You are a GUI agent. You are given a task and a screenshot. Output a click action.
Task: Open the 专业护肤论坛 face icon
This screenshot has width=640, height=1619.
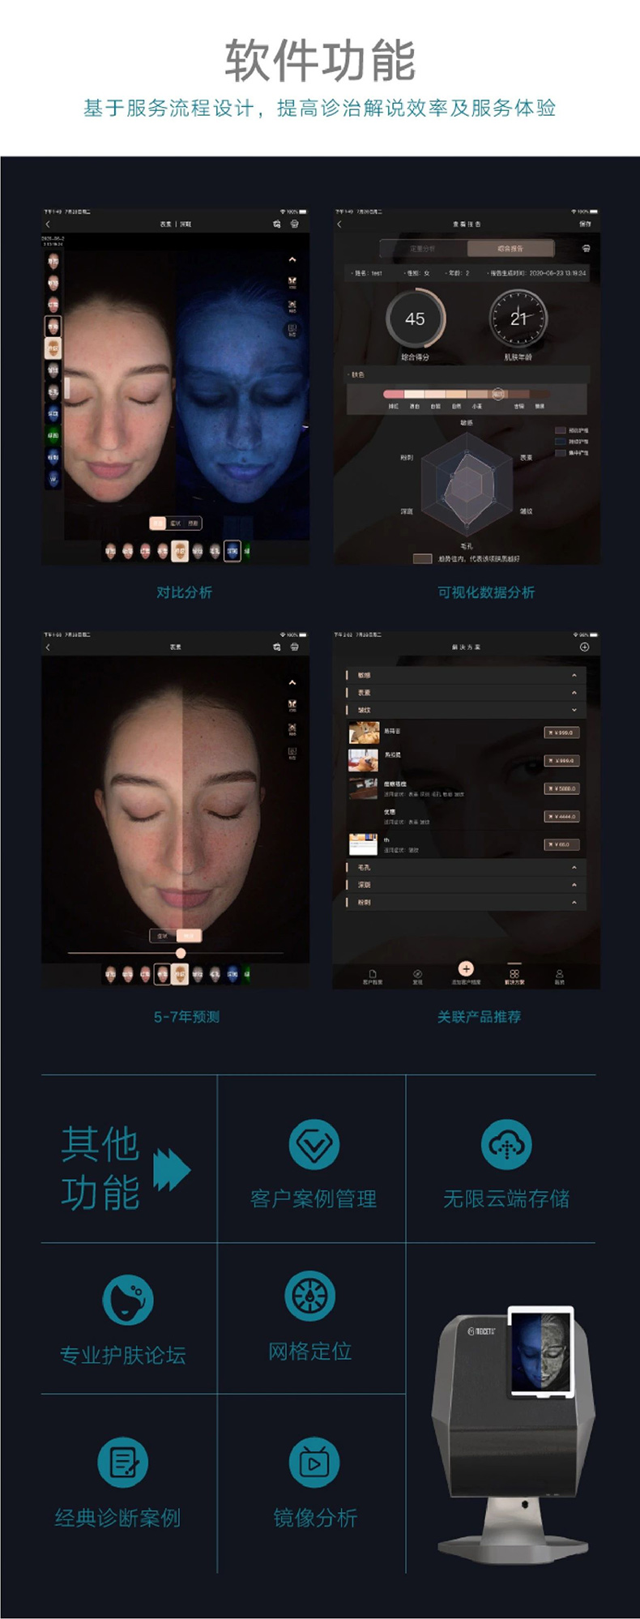[x=127, y=1299]
